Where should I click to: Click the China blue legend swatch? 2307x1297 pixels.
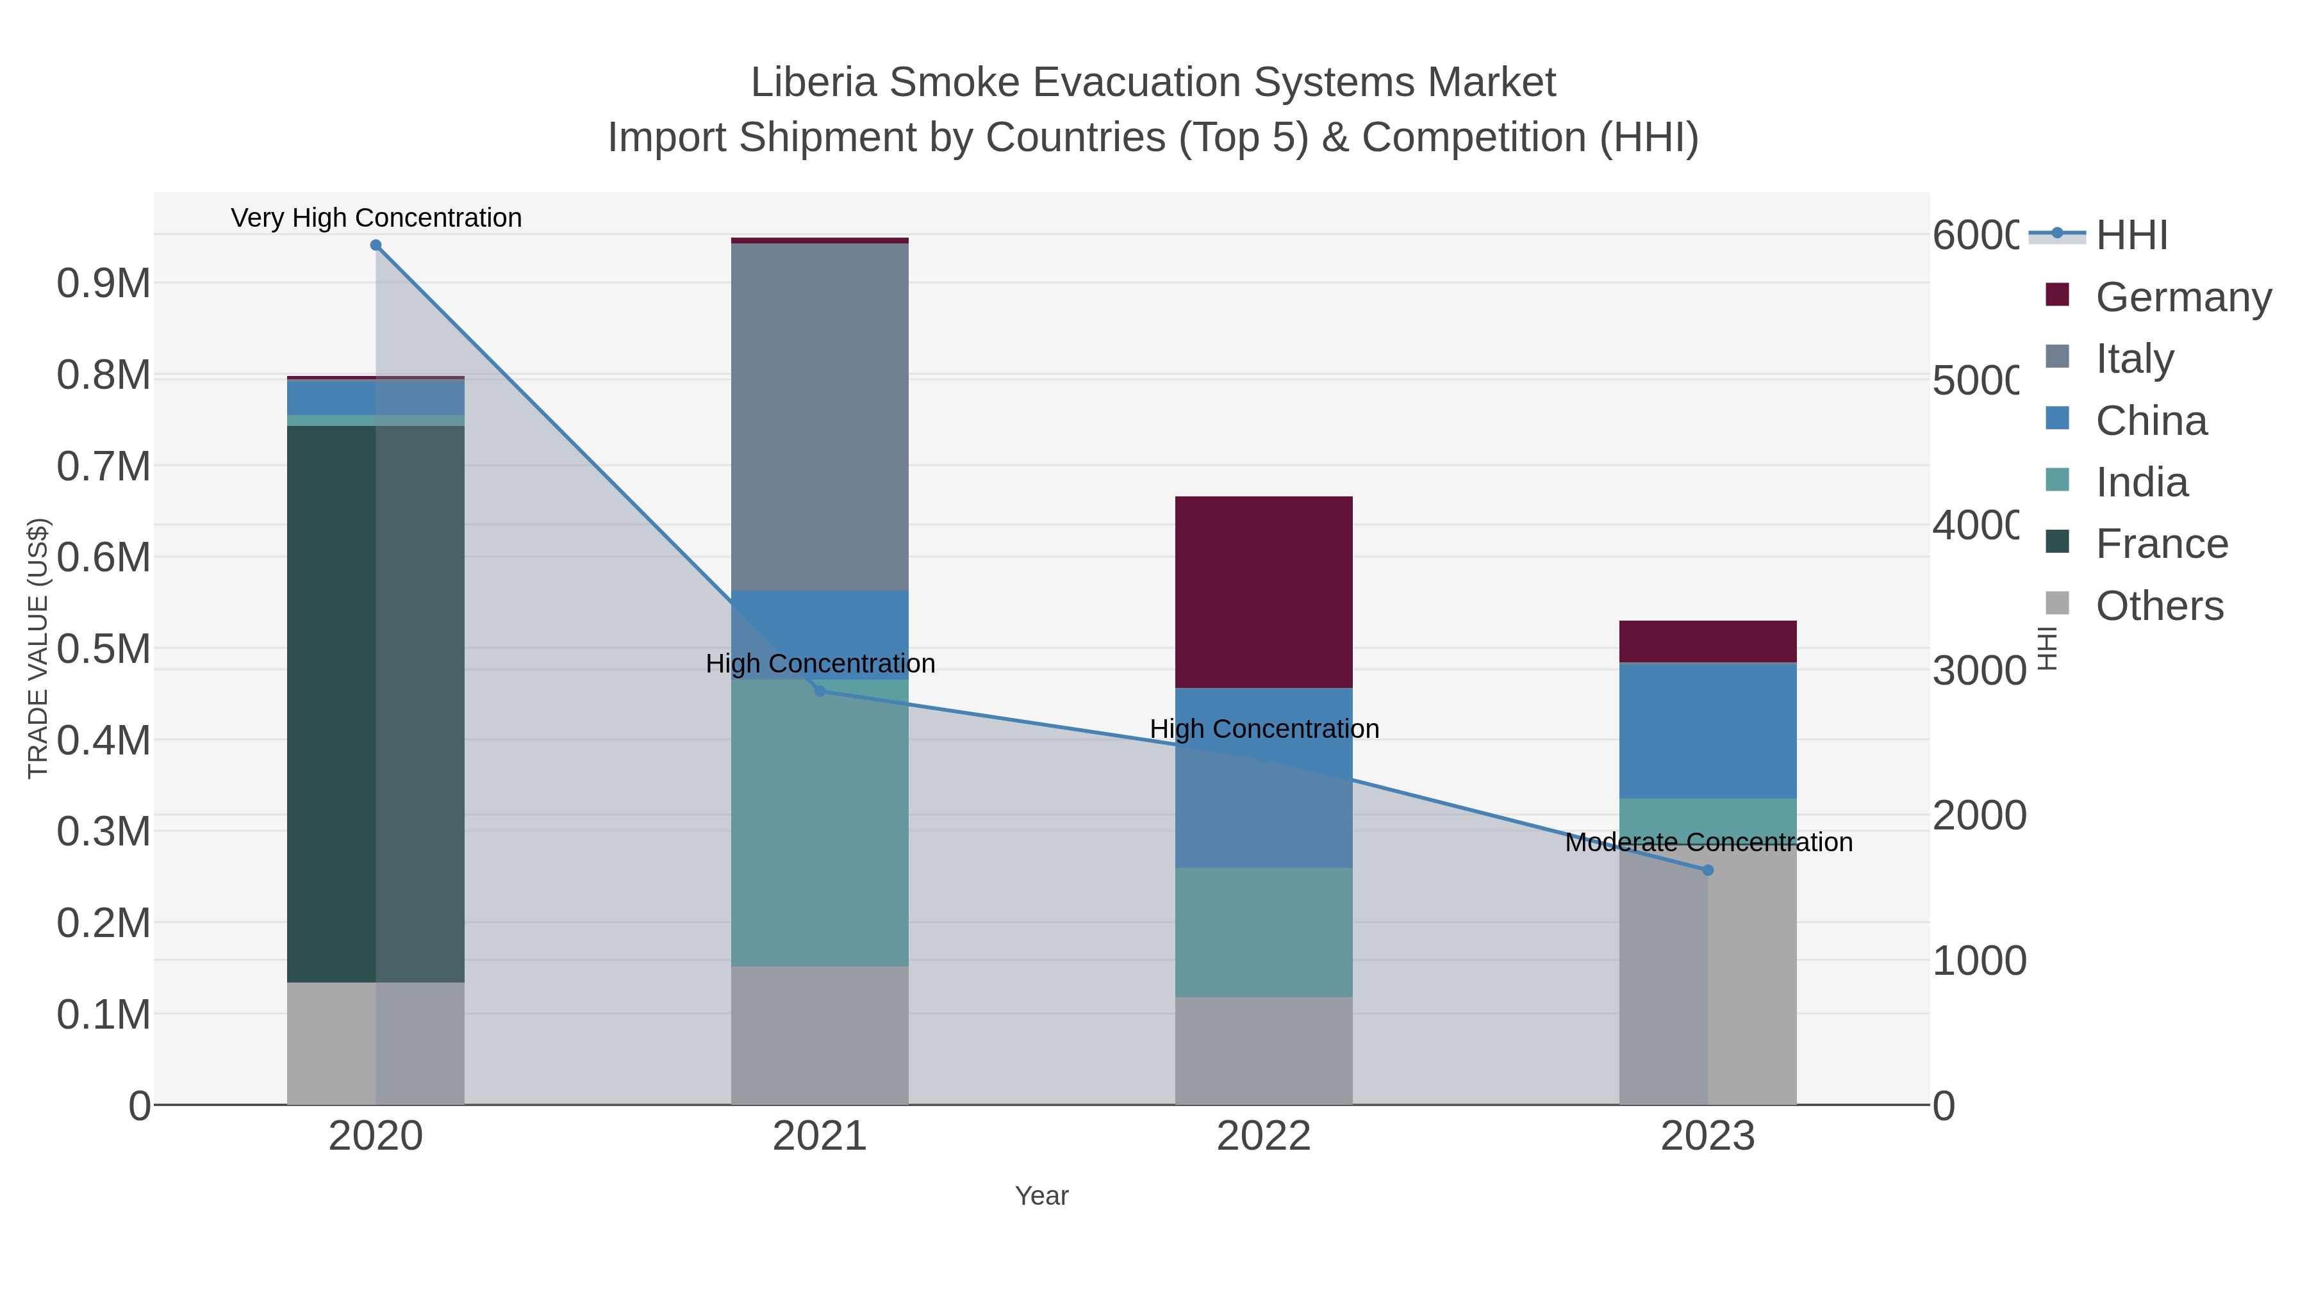click(2058, 418)
